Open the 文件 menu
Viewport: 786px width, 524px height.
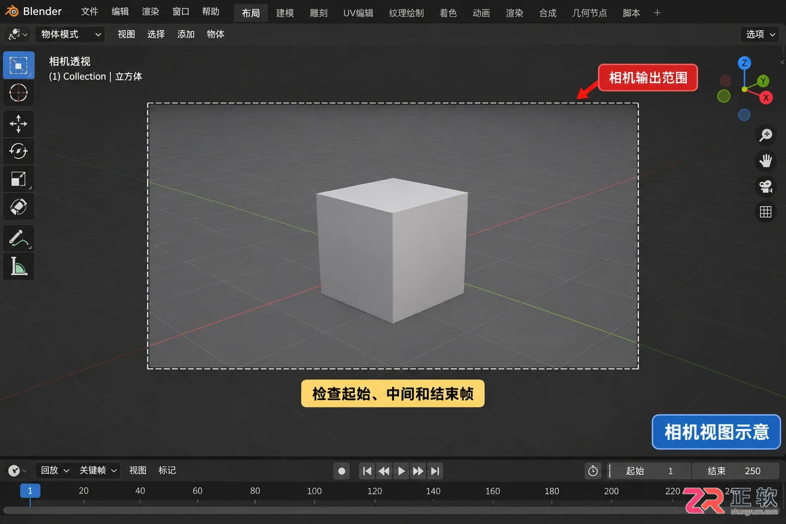click(x=90, y=12)
